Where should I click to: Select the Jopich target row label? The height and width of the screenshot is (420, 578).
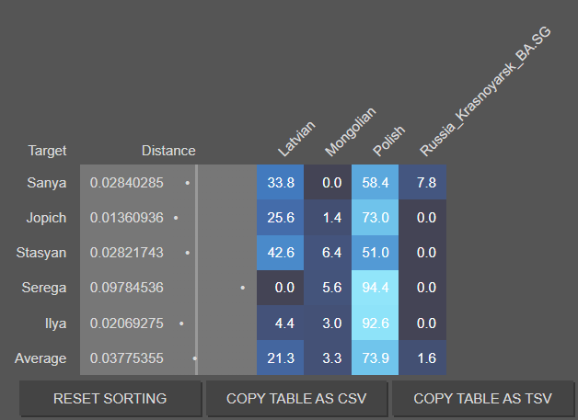click(45, 218)
